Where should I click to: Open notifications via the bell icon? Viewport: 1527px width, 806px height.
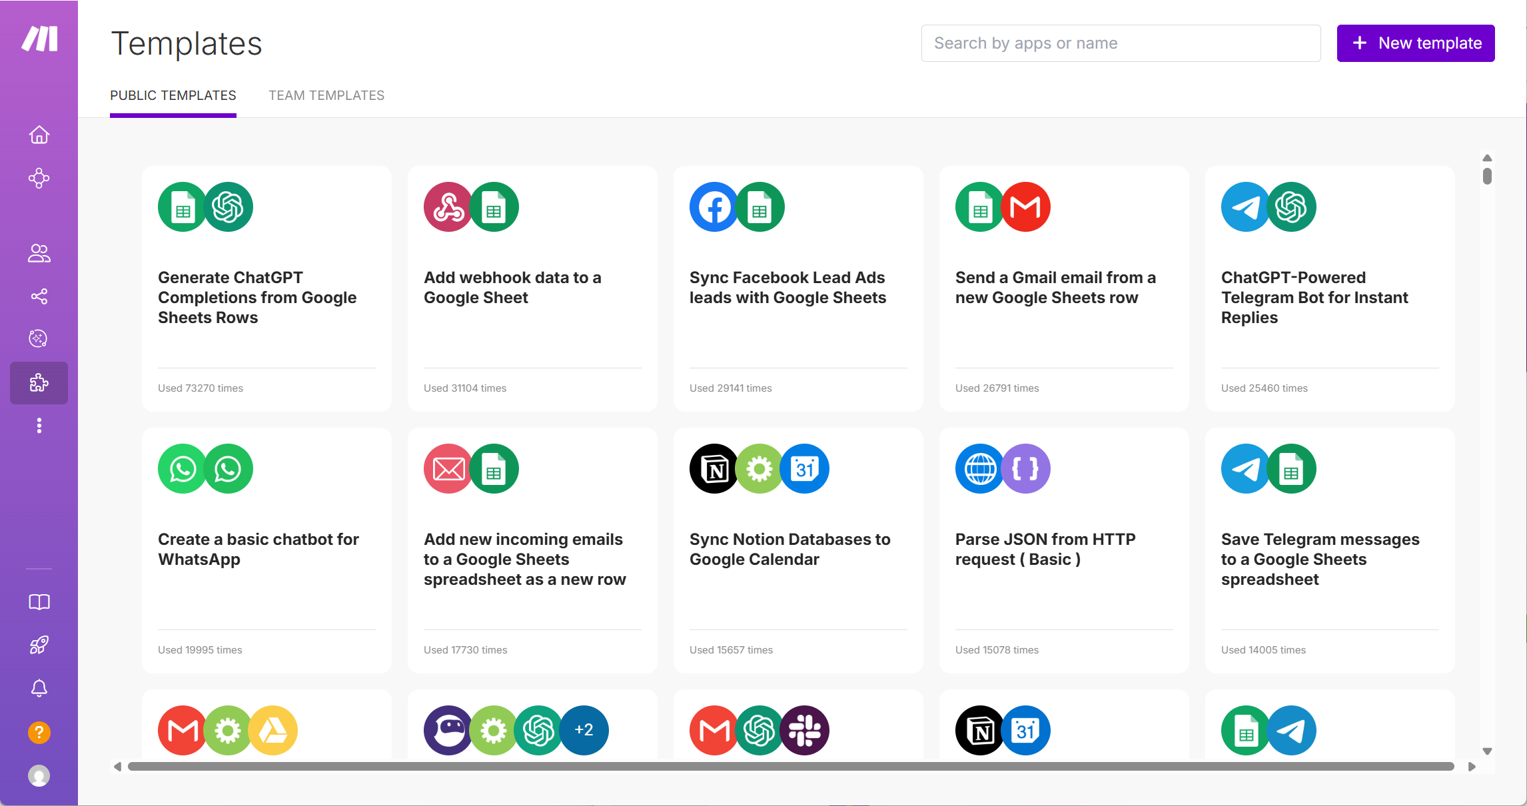click(39, 687)
